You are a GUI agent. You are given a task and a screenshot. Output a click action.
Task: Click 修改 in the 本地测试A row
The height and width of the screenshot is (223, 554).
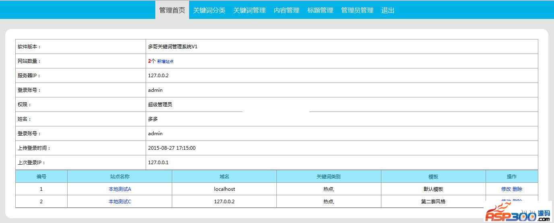coord(506,189)
